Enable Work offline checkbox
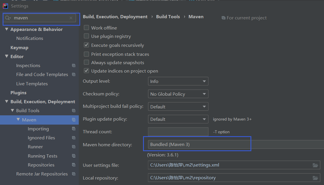The height and width of the screenshot is (185, 324). point(86,28)
